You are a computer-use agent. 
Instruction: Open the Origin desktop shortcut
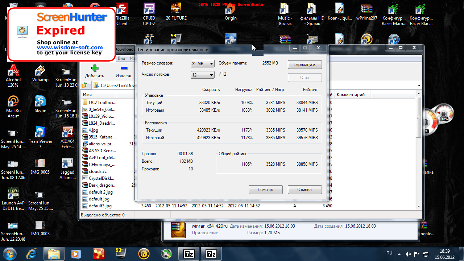click(231, 10)
